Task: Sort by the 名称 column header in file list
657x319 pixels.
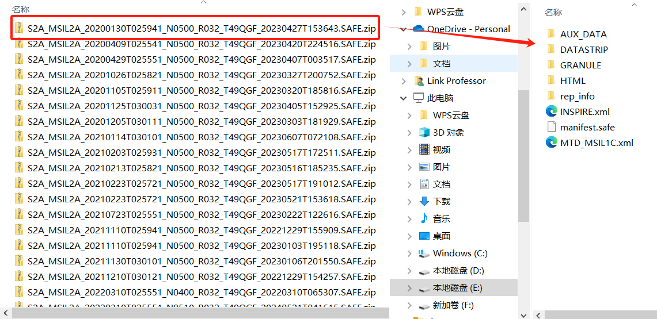Action: [21, 9]
